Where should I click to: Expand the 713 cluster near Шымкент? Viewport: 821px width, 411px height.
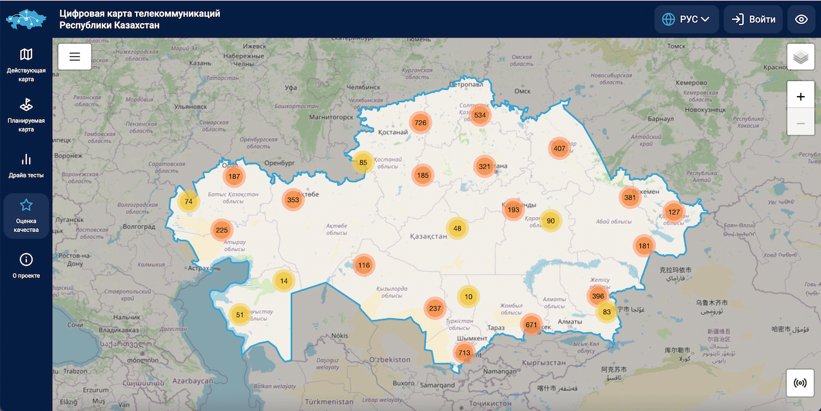tap(464, 353)
